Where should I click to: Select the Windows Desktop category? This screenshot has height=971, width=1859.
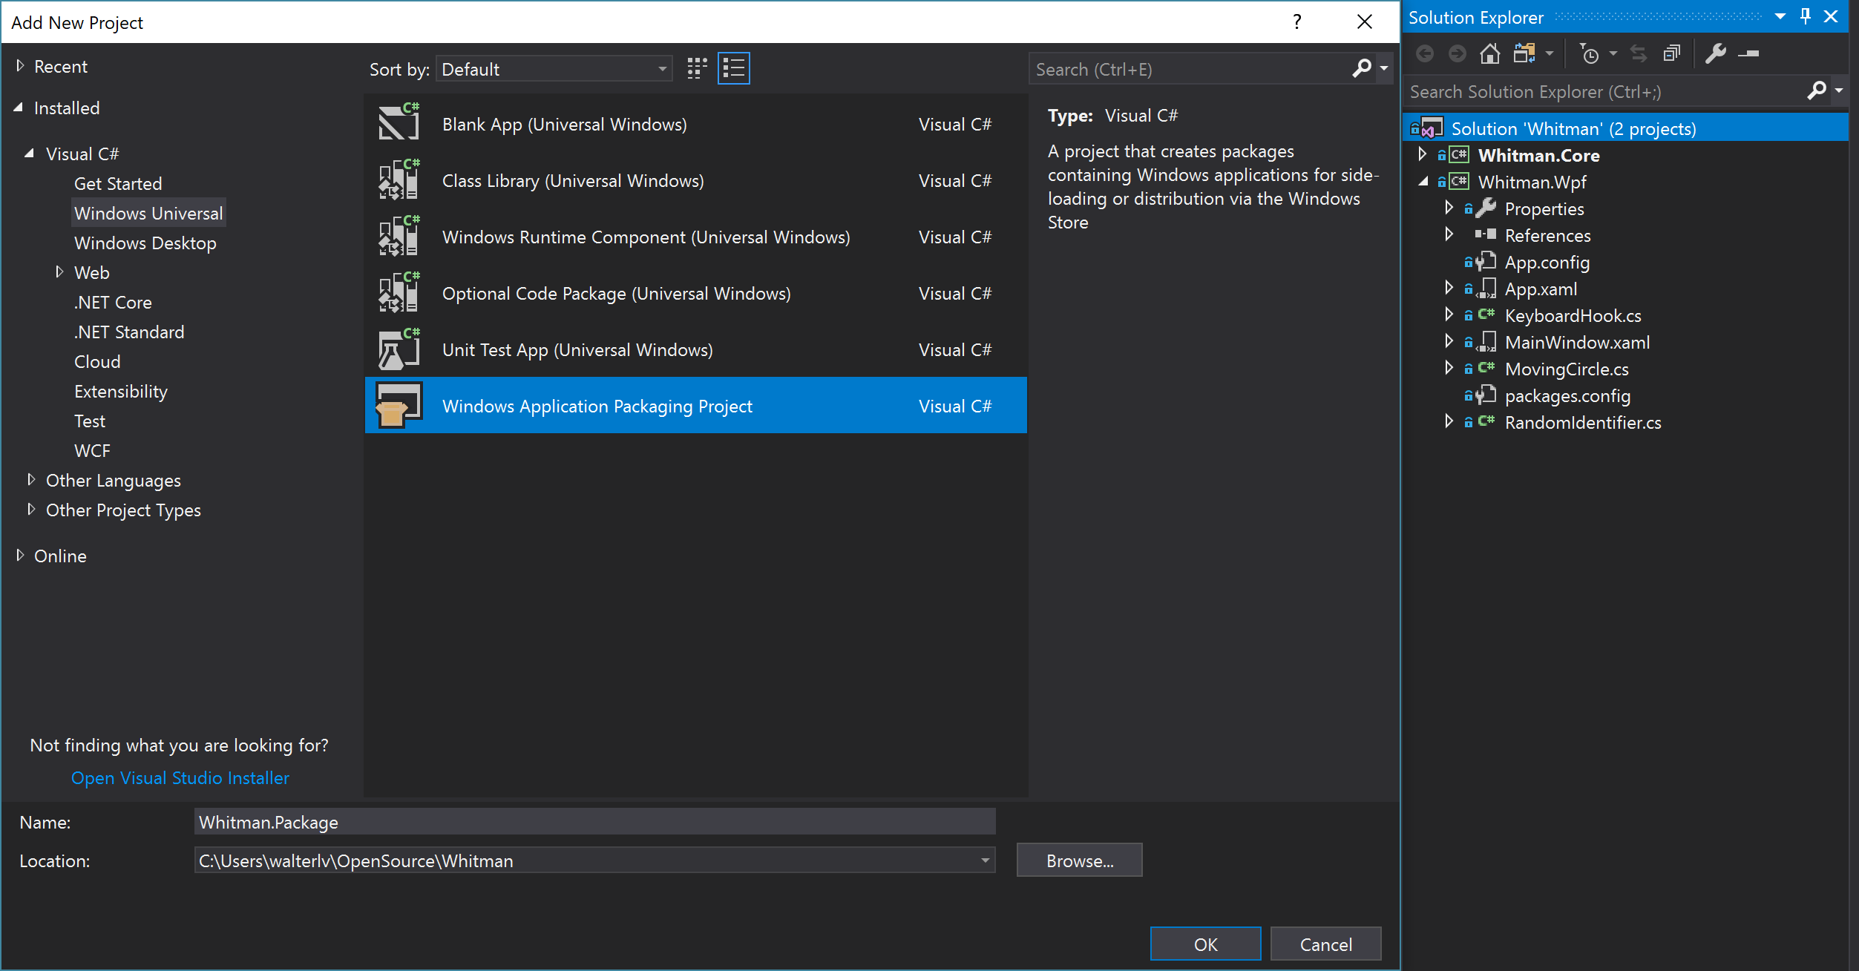(145, 243)
